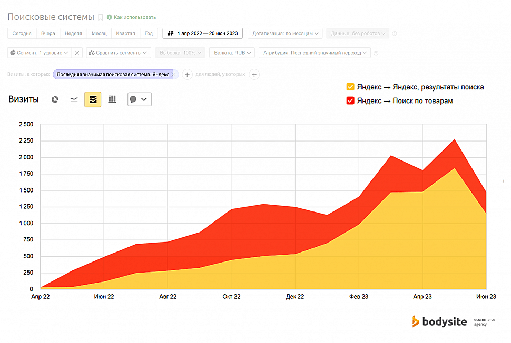Select the Неделя period tab
Viewport: 511px width, 343px height.
coord(73,33)
